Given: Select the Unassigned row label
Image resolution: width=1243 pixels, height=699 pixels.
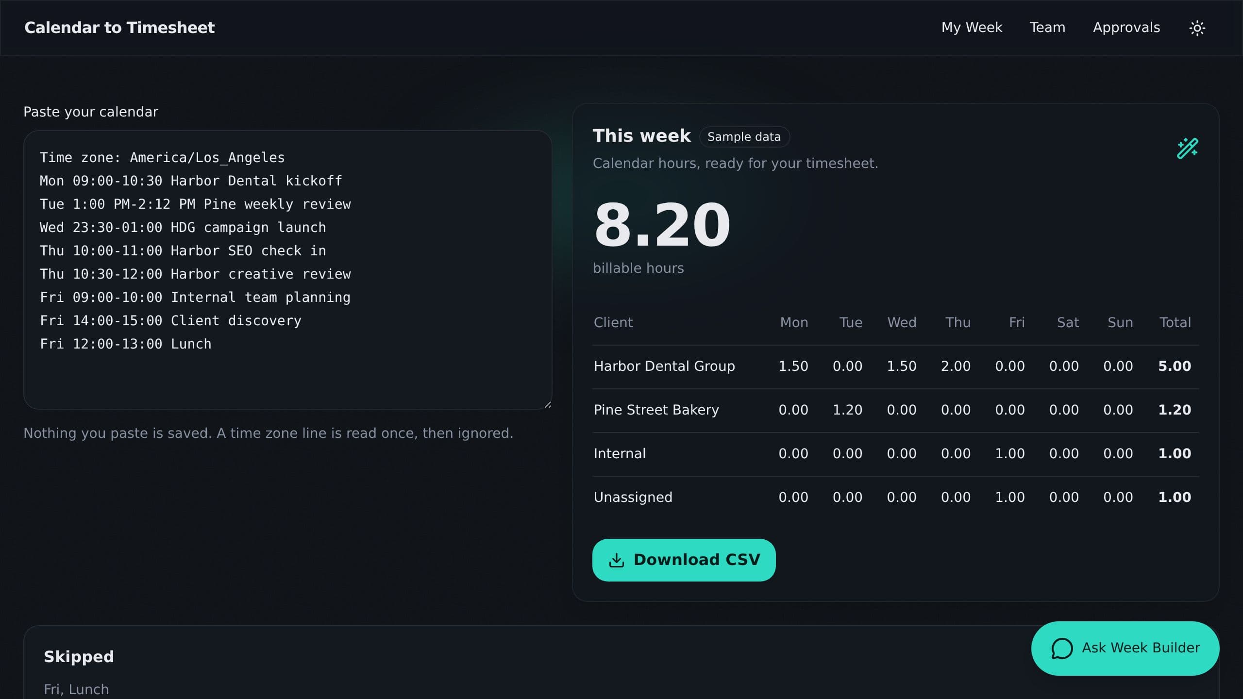Looking at the screenshot, I should click(x=633, y=498).
